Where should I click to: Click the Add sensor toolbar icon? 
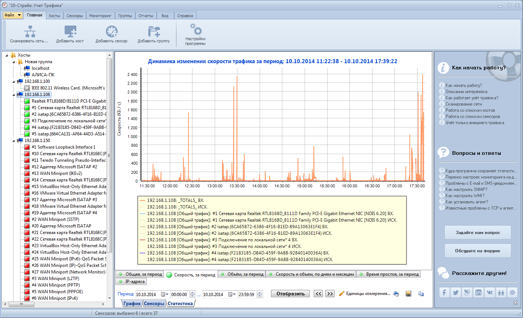click(111, 32)
